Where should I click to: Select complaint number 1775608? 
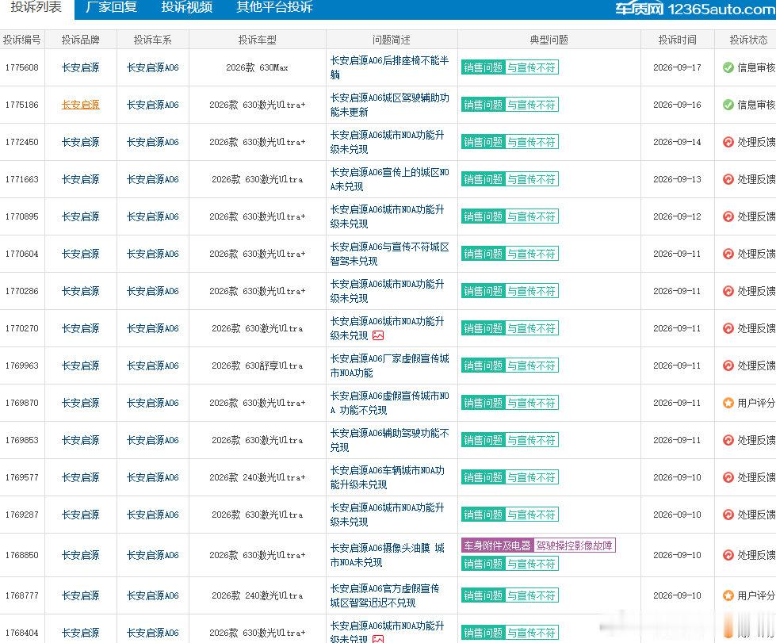(21, 68)
